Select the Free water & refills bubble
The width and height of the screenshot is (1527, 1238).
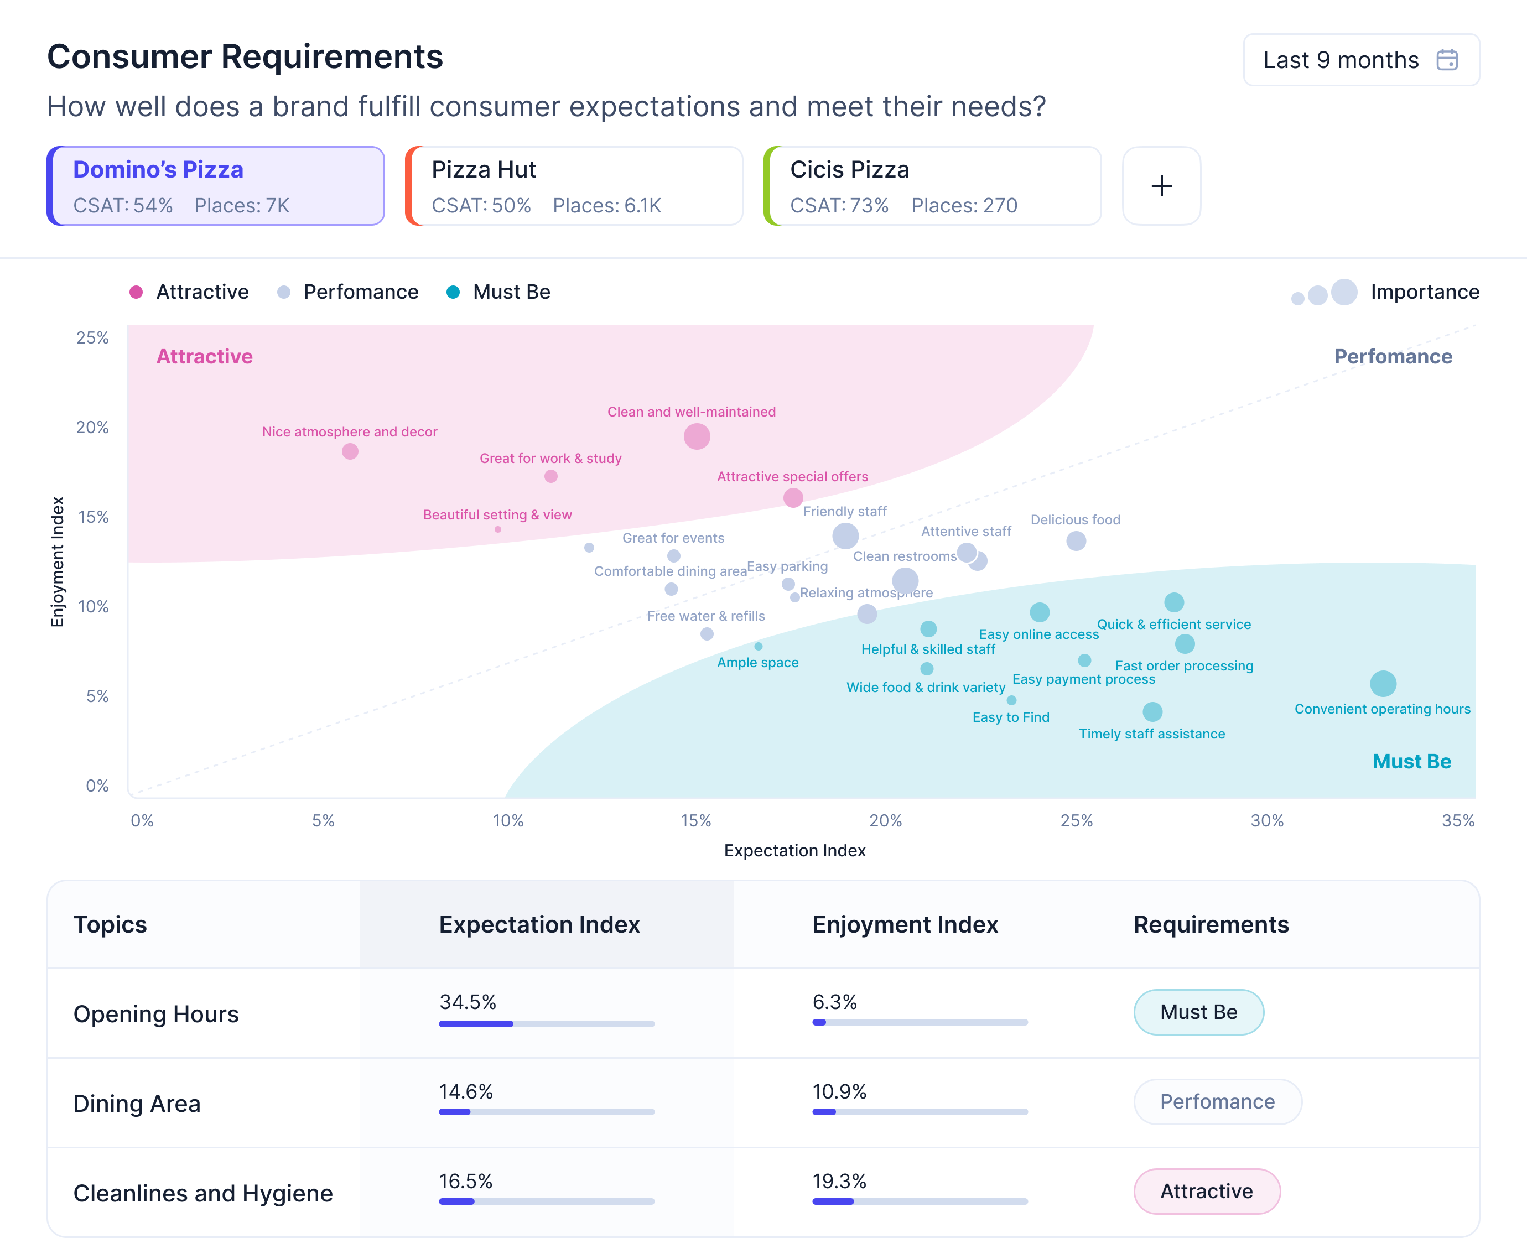click(707, 634)
